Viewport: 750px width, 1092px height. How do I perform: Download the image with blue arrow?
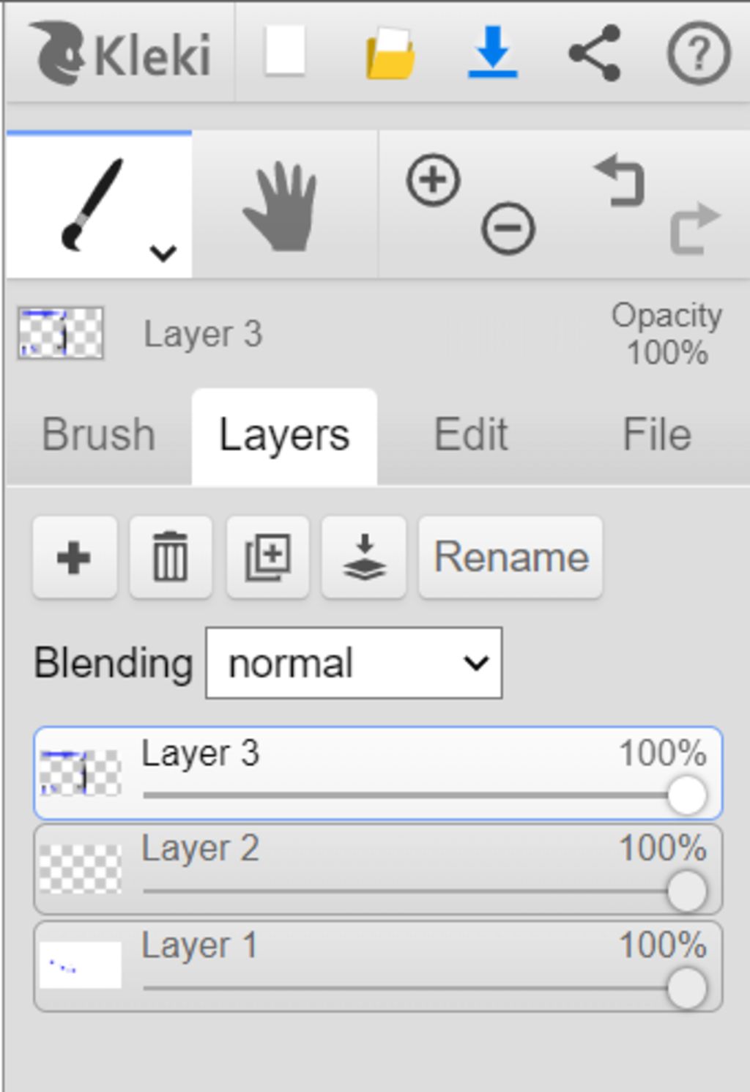(493, 52)
